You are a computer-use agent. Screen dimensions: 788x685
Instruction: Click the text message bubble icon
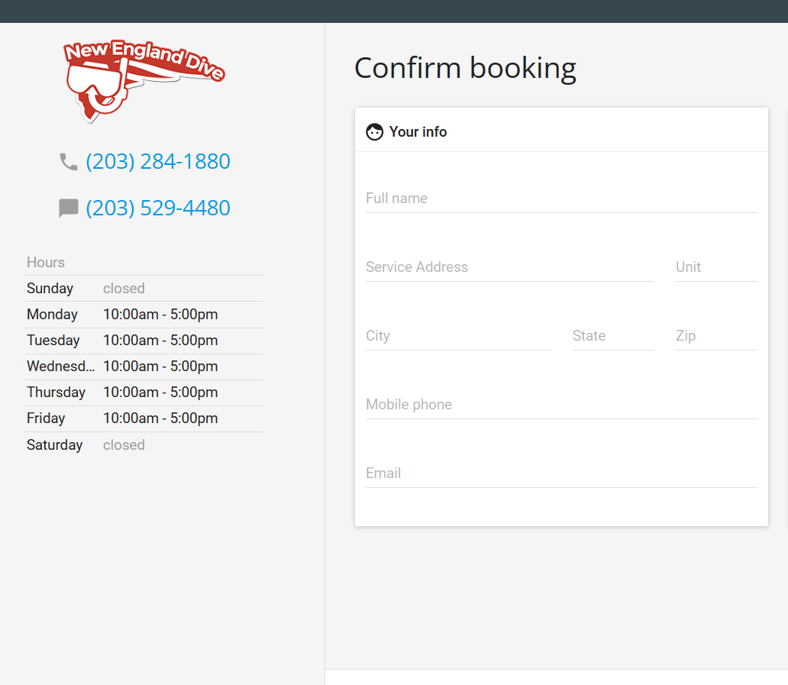click(69, 208)
